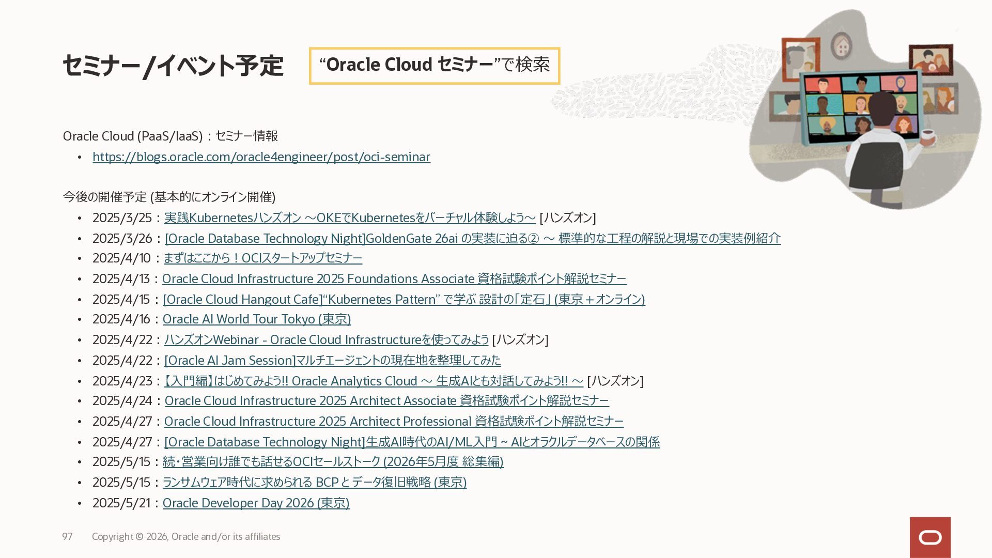Click the red Oracle logo icon
This screenshot has height=558, width=992.
930,537
